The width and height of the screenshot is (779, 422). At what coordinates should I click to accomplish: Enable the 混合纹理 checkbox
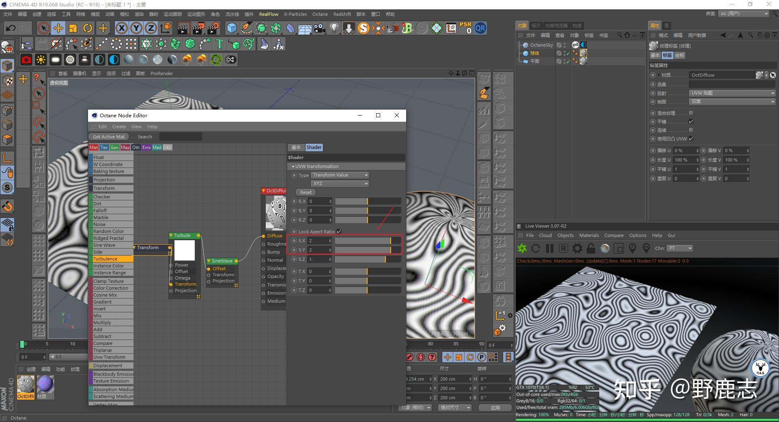click(x=691, y=113)
